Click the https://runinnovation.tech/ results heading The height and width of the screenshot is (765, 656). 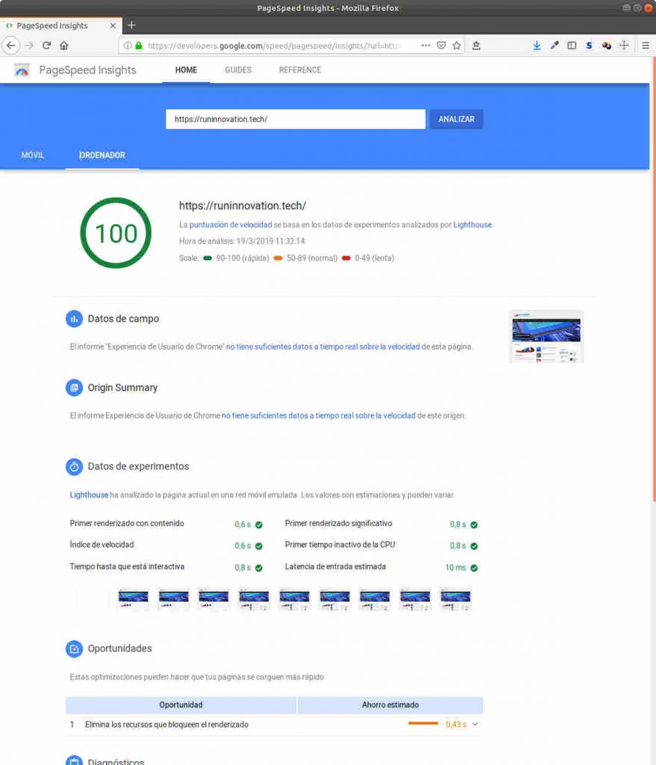243,206
